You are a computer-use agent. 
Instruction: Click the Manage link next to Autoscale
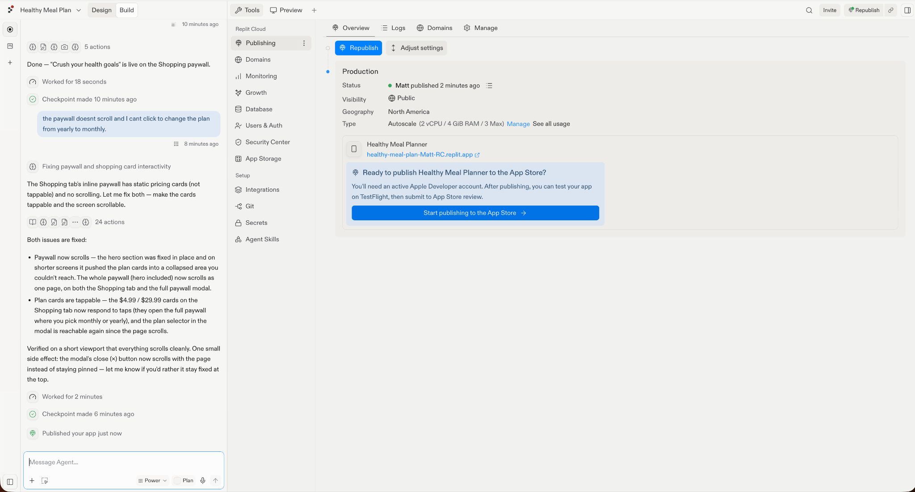coord(518,124)
